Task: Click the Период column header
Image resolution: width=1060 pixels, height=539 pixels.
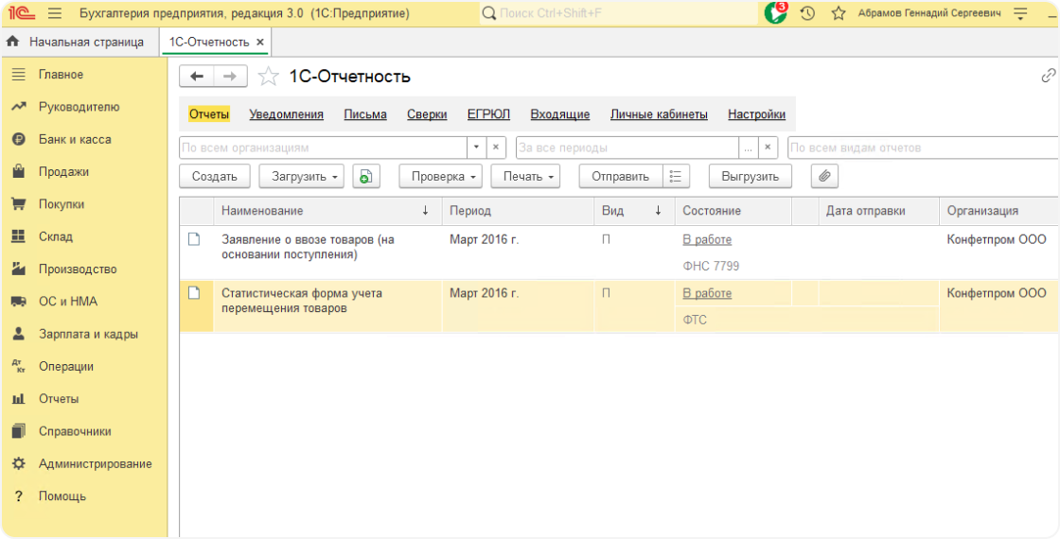Action: [518, 211]
